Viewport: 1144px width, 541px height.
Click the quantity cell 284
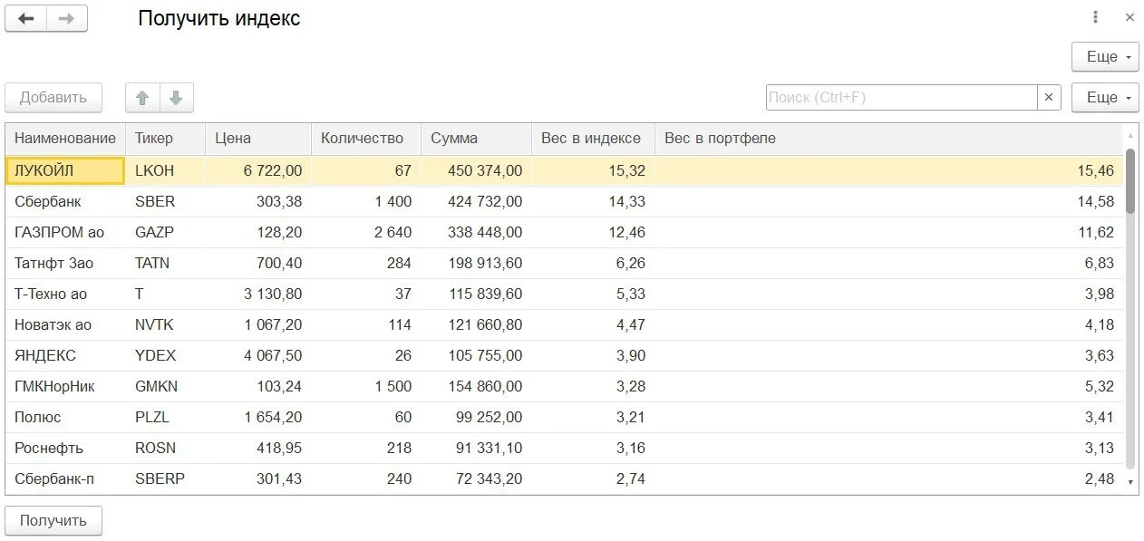pos(366,263)
